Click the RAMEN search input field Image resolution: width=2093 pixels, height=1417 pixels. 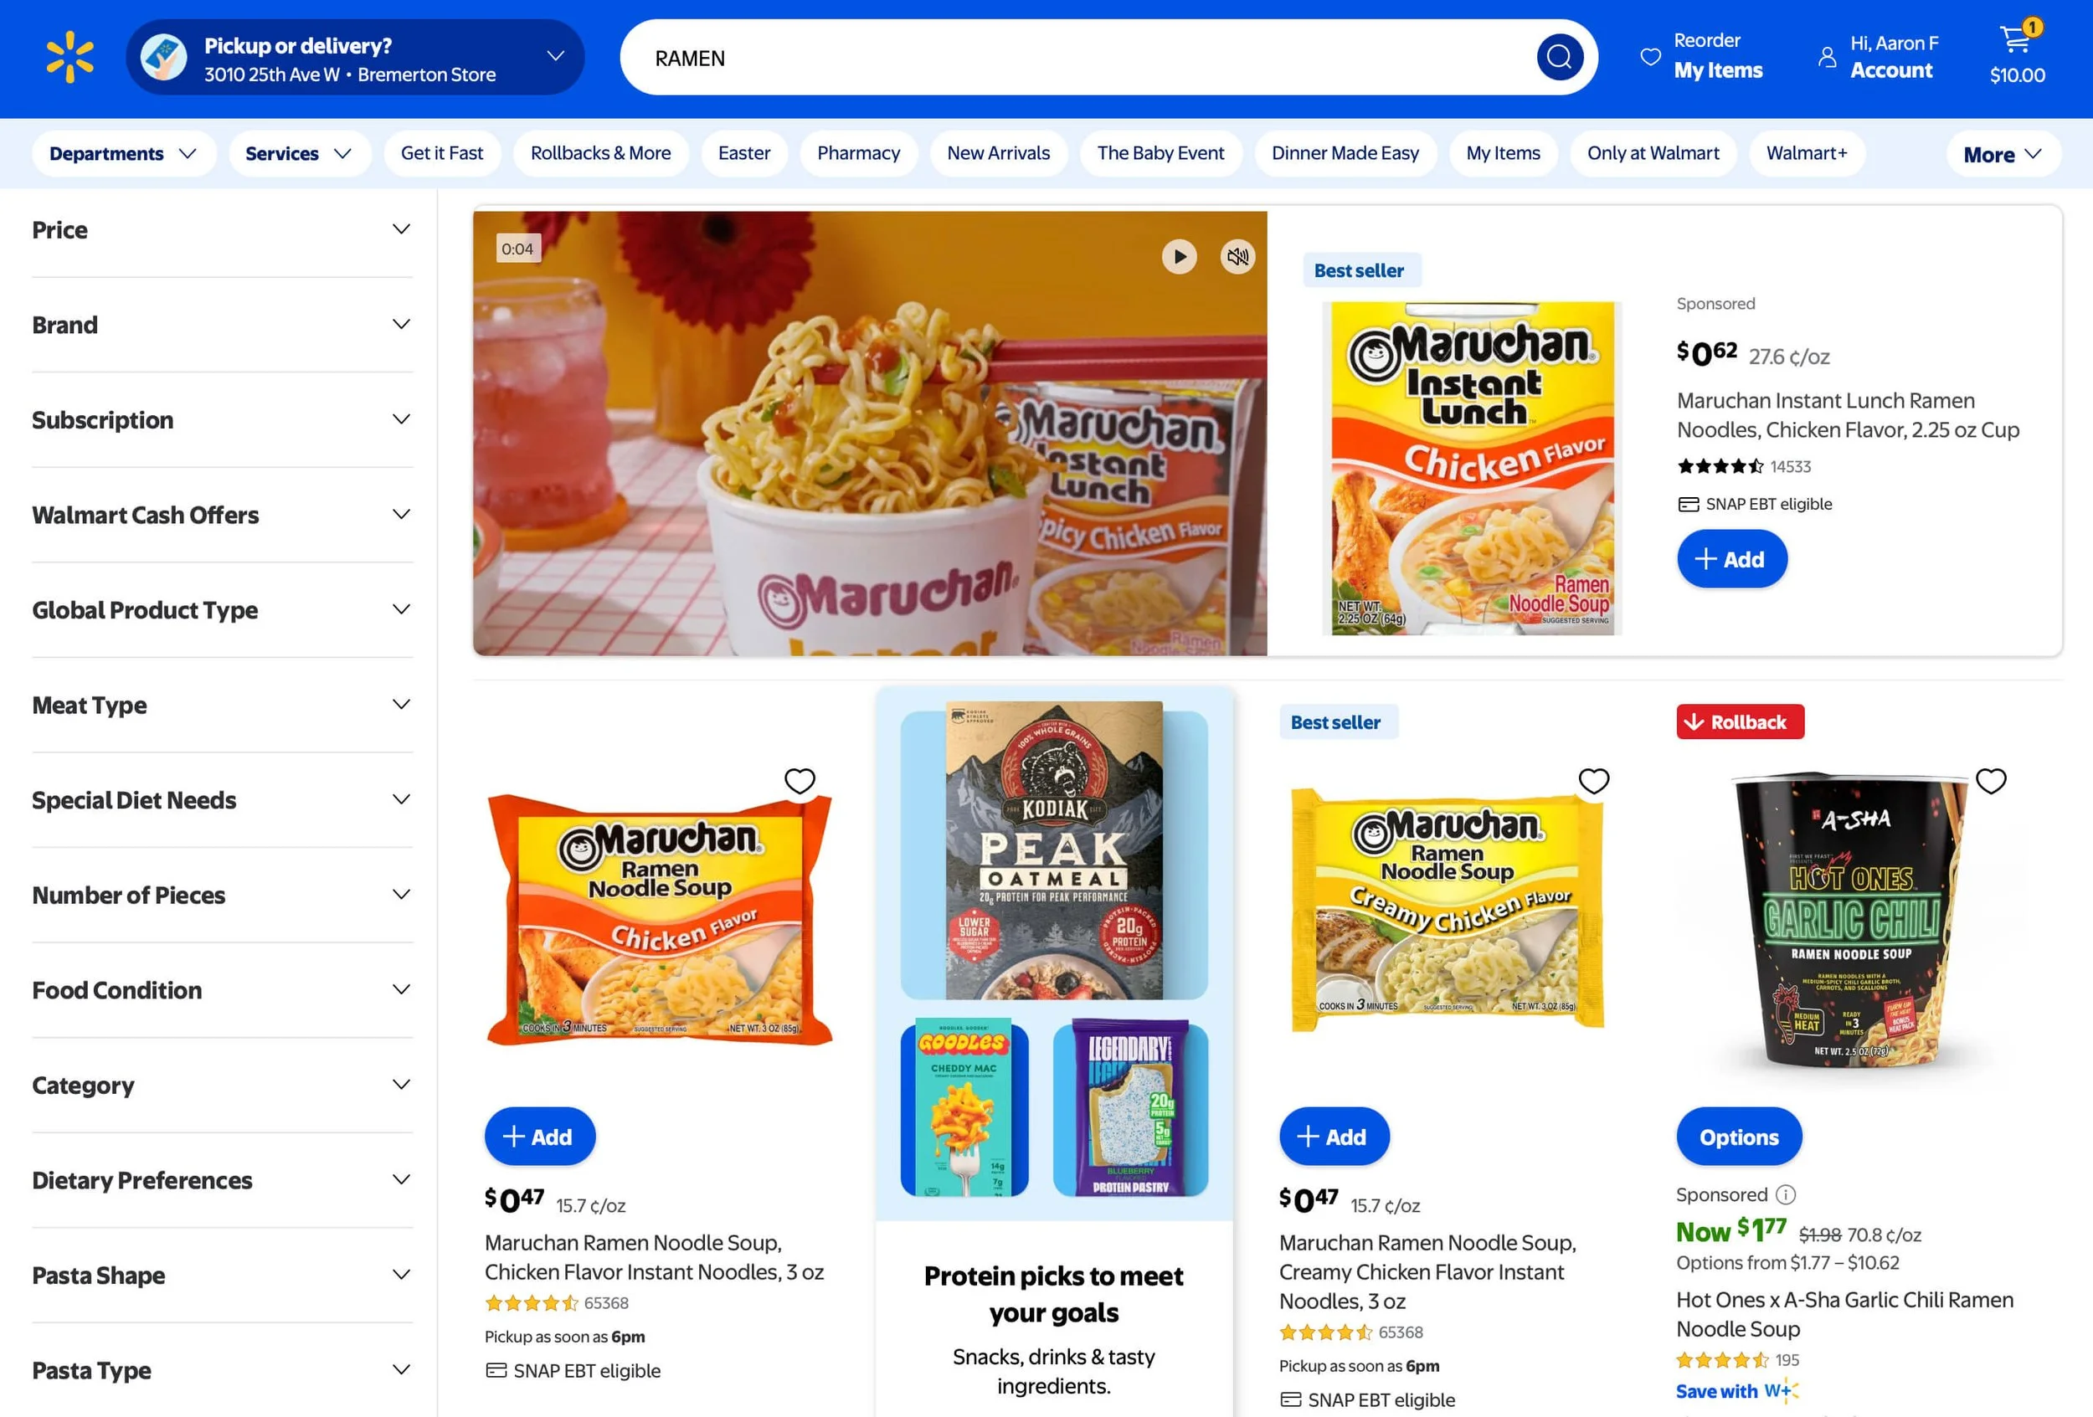(1081, 58)
